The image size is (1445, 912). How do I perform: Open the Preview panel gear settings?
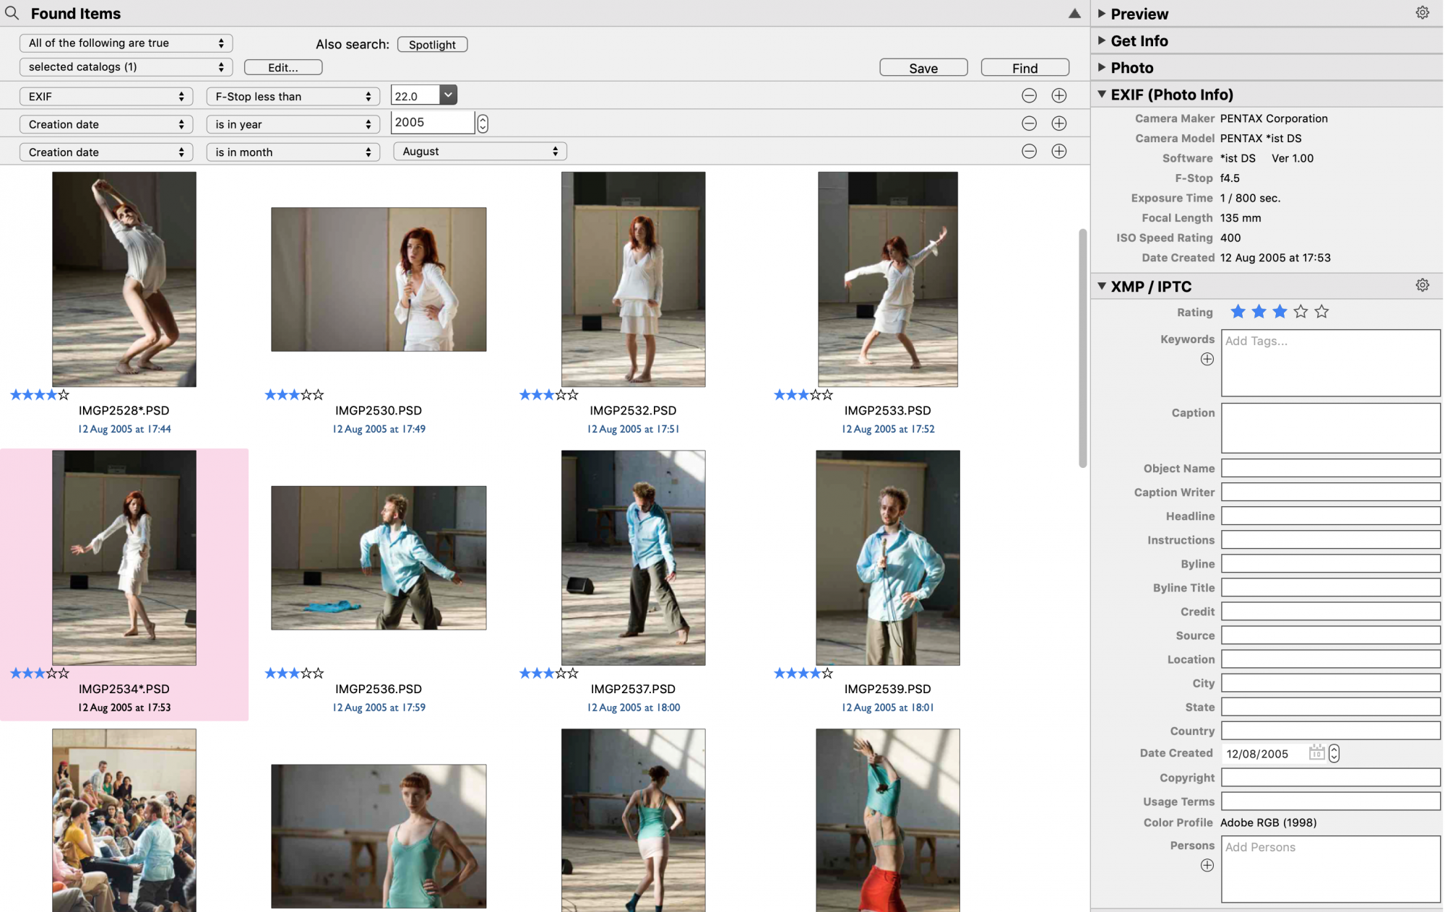click(1422, 12)
